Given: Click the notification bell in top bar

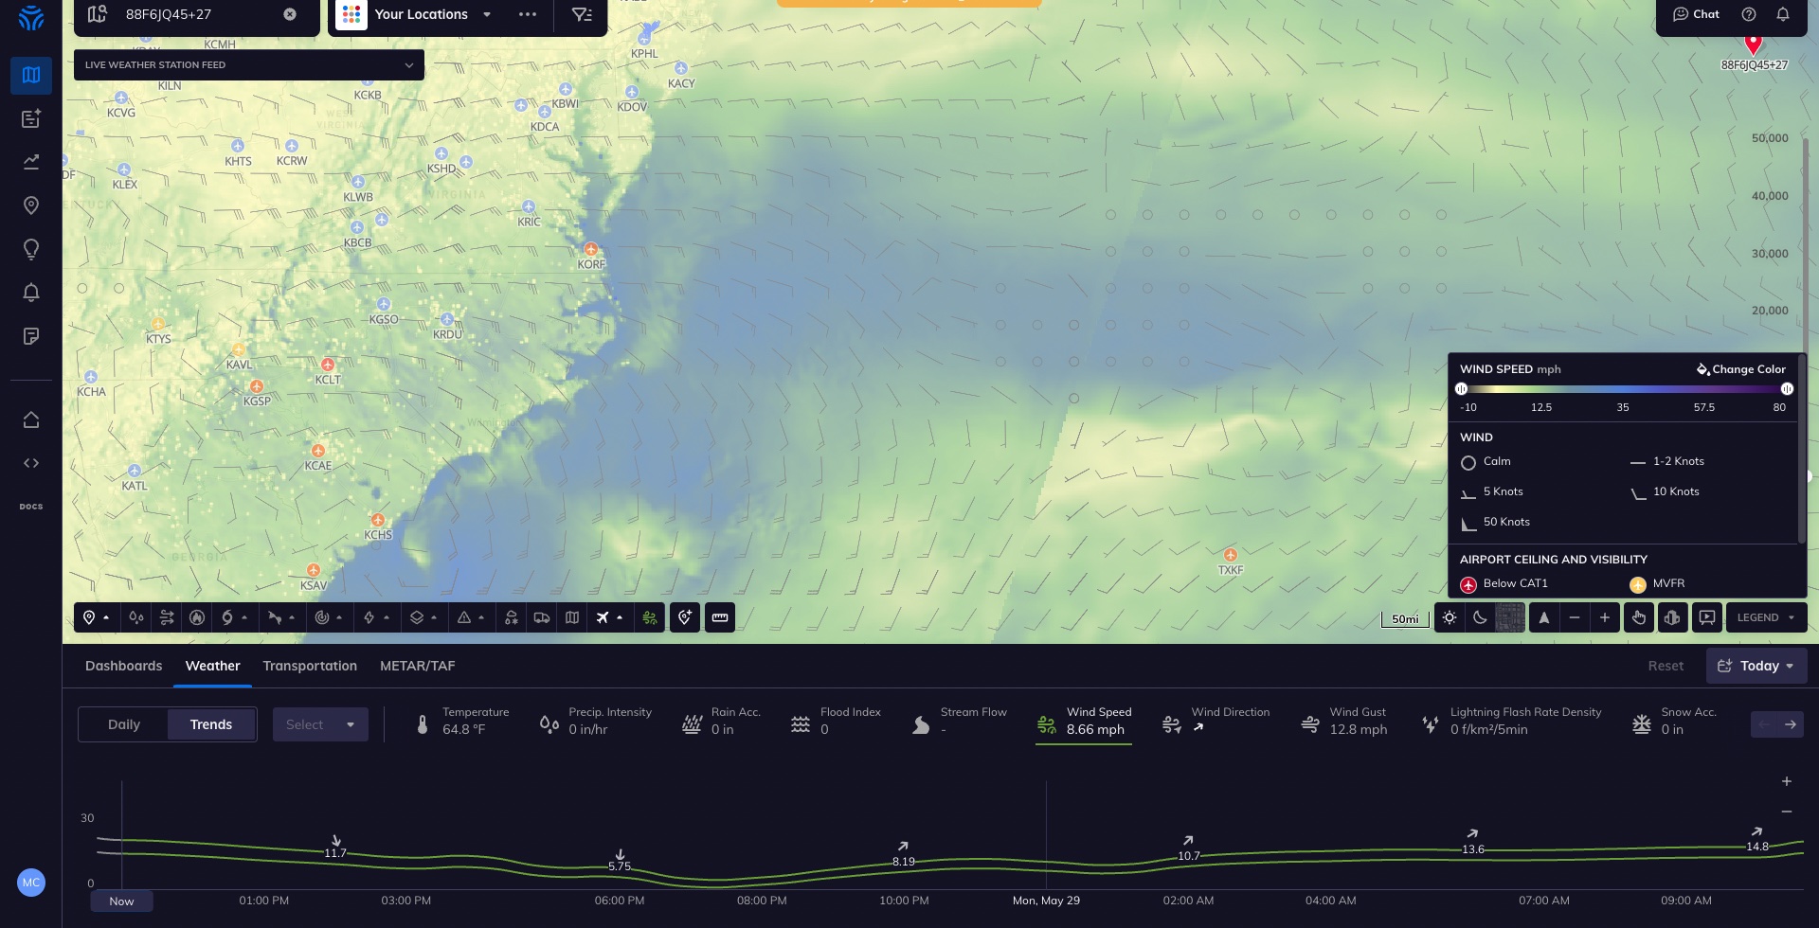Looking at the screenshot, I should point(1782,14).
